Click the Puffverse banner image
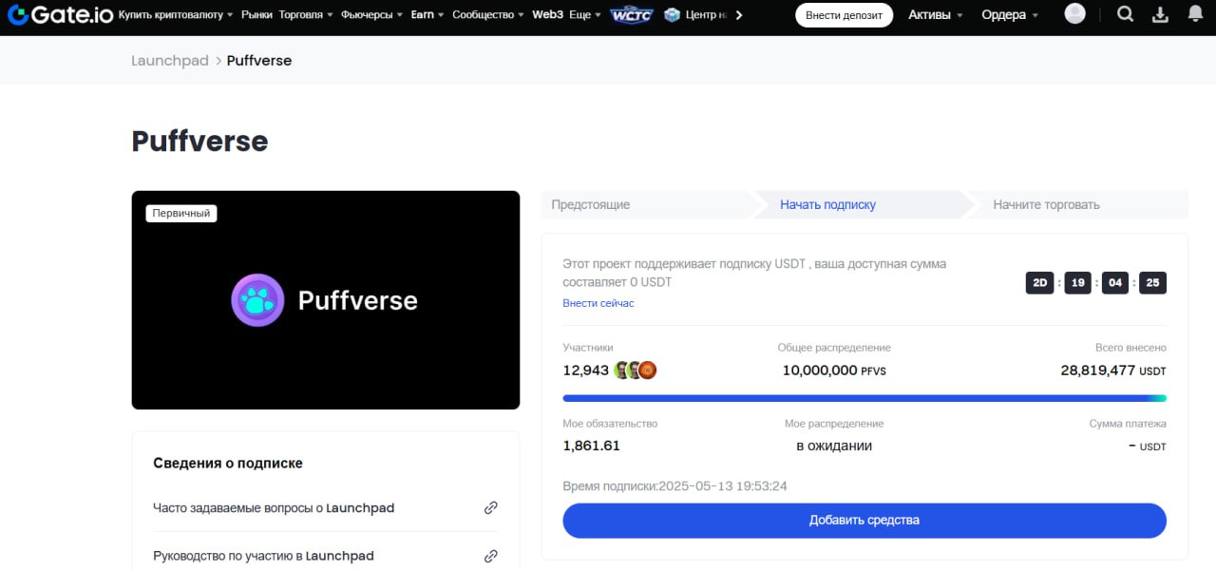This screenshot has width=1216, height=570. (x=326, y=300)
